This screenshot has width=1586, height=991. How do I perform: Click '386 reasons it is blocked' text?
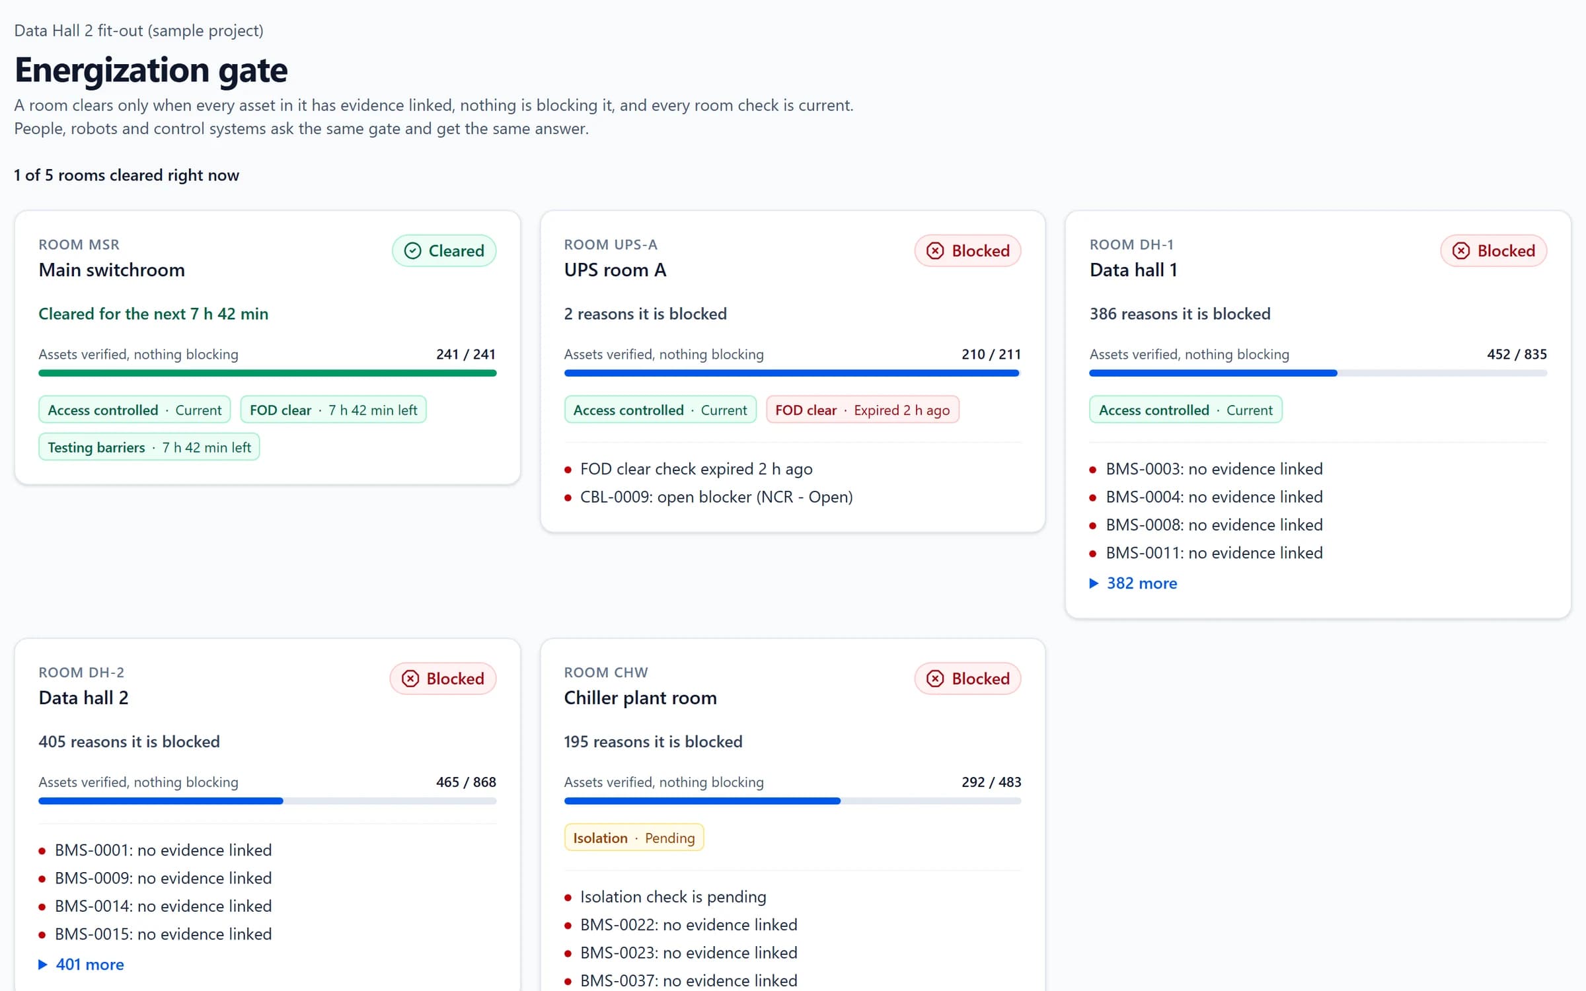[x=1180, y=314]
